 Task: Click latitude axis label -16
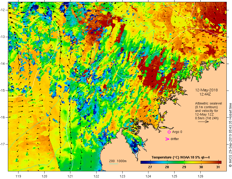pos(3,117)
